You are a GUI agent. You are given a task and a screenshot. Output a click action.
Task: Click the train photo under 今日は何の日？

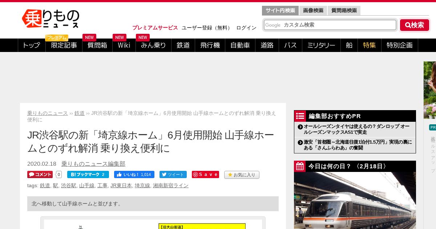(x=355, y=200)
